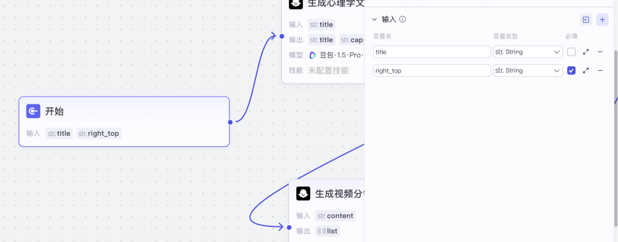This screenshot has width=618, height=242.
Task: Expand the right_top variable row editor
Action: coord(586,71)
